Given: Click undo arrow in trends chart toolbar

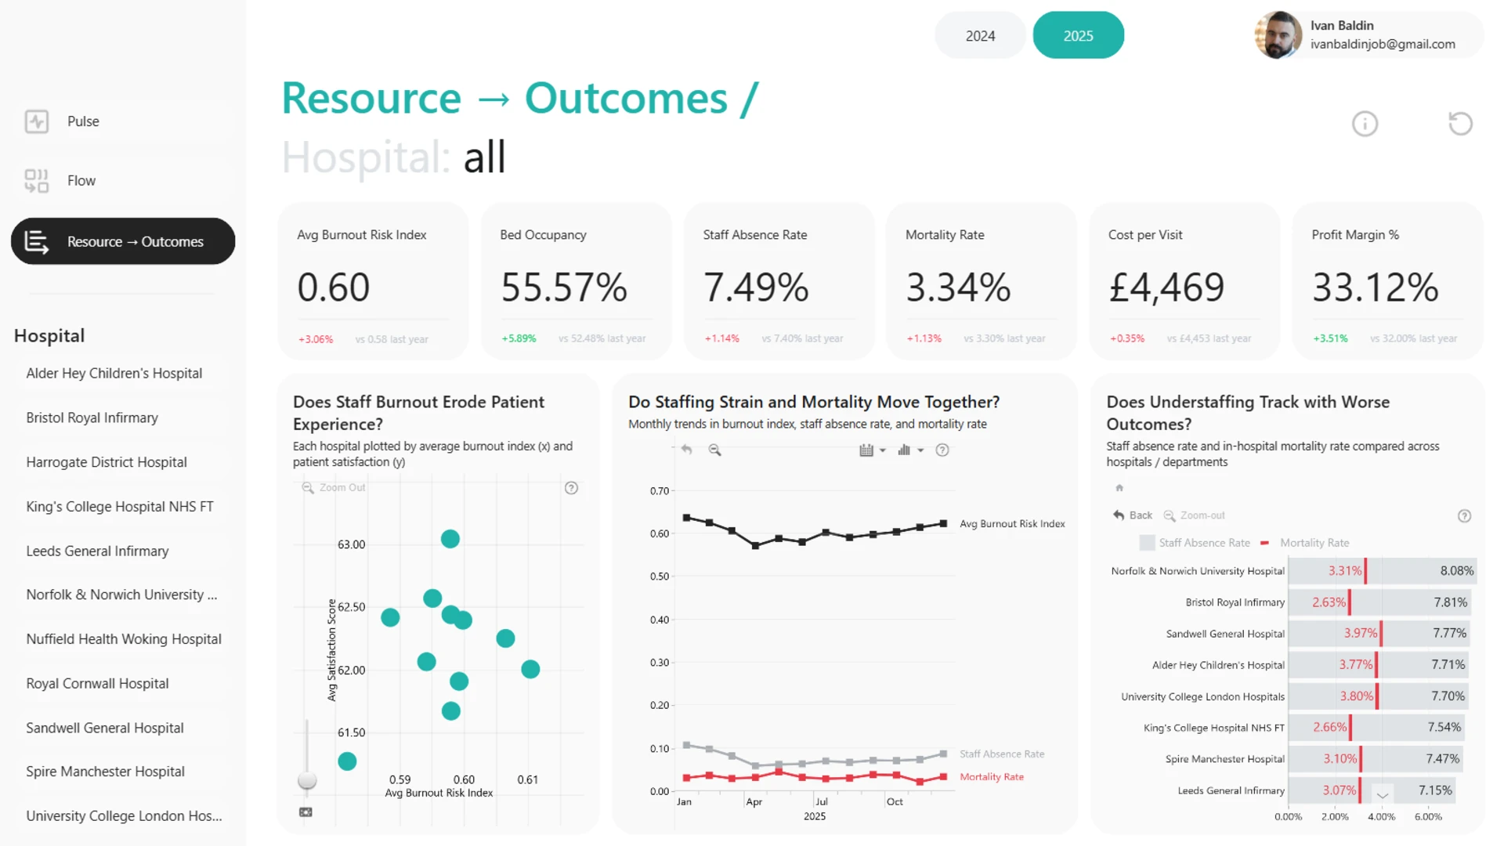Looking at the screenshot, I should pyautogui.click(x=687, y=450).
